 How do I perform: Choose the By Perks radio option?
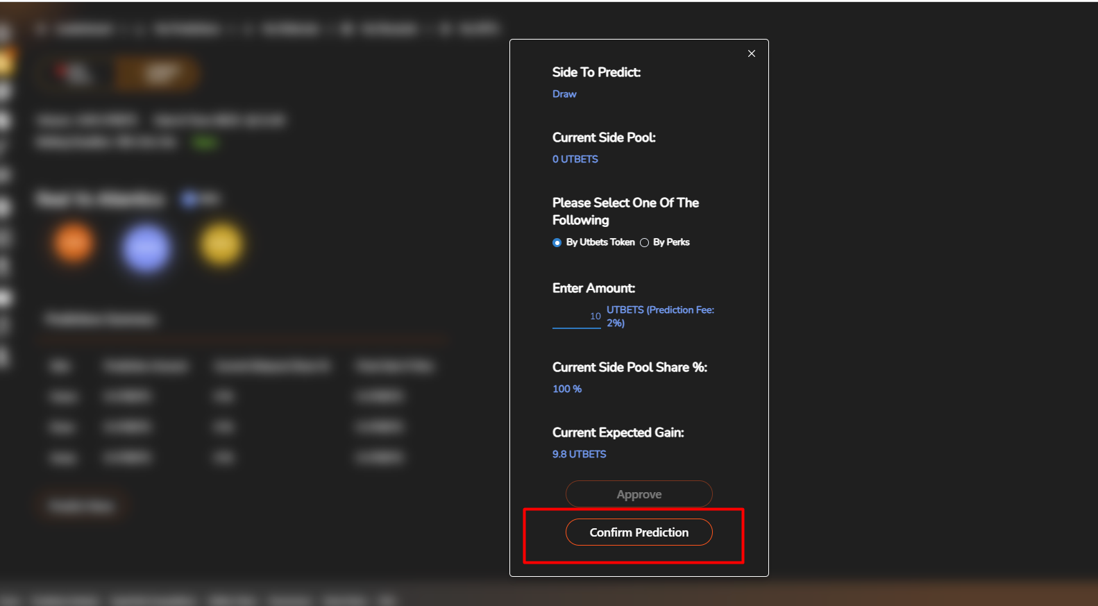[644, 242]
